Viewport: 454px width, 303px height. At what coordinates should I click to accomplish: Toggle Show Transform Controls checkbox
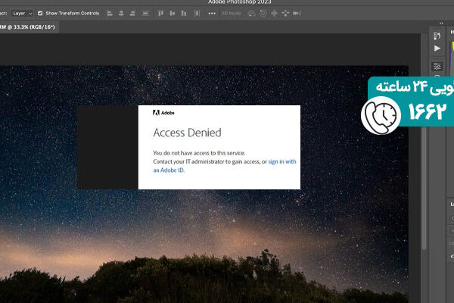[40, 14]
